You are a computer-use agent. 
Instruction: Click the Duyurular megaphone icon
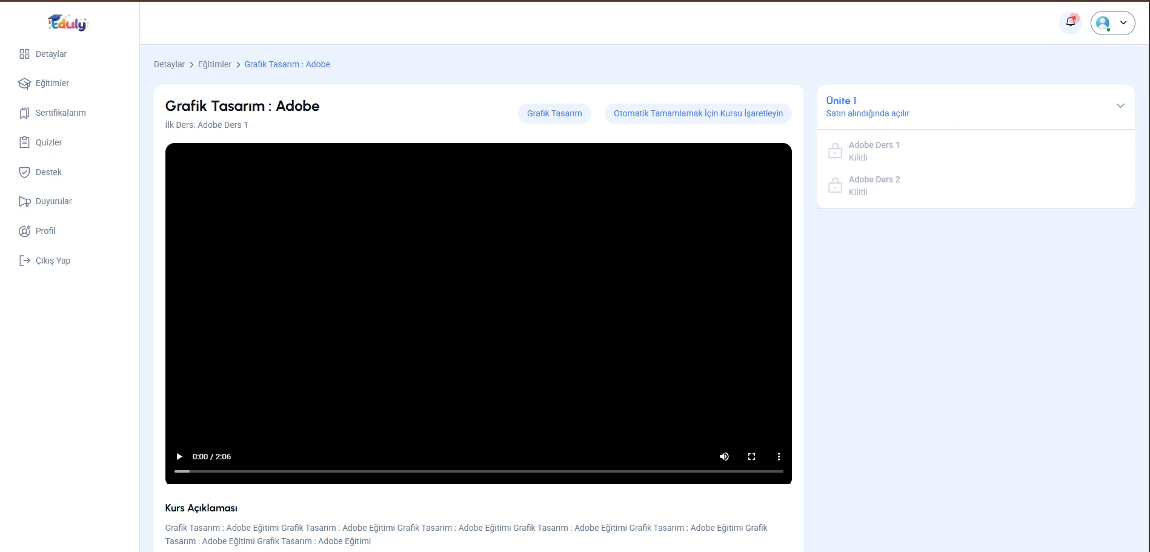tap(24, 202)
